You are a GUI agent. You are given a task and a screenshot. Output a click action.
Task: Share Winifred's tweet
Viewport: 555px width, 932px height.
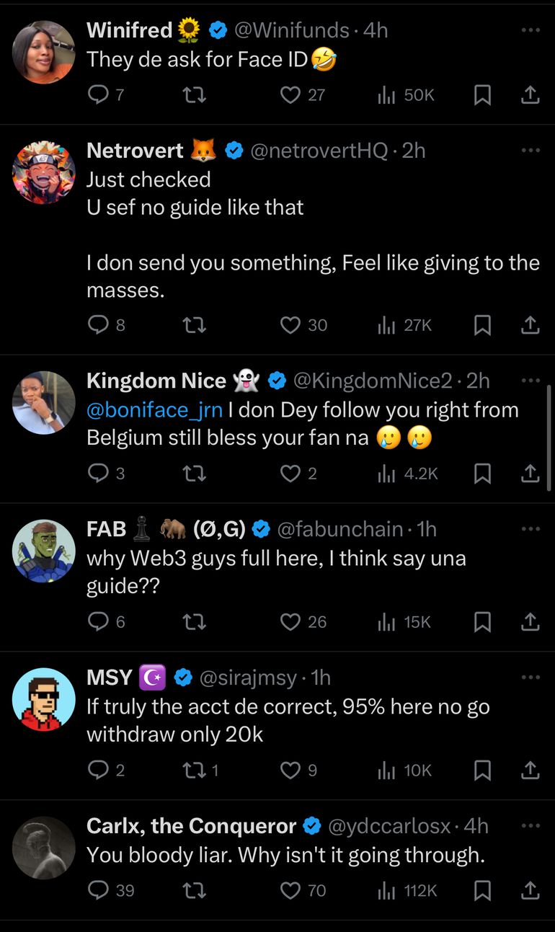point(530,95)
